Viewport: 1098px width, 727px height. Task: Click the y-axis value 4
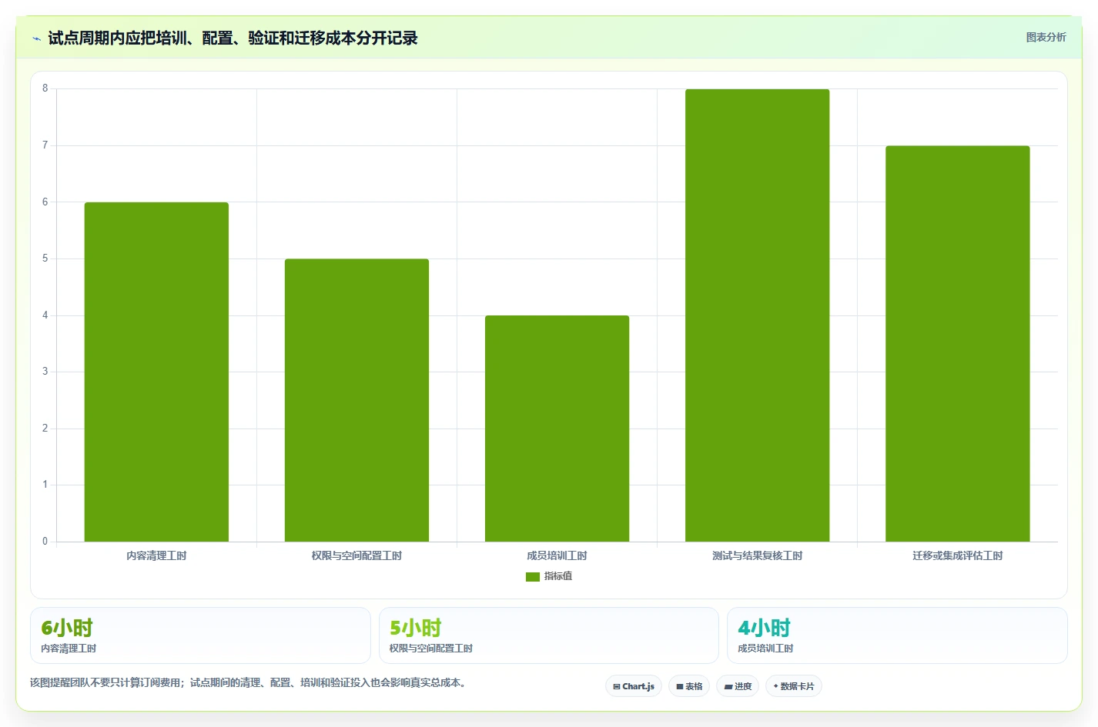point(45,315)
